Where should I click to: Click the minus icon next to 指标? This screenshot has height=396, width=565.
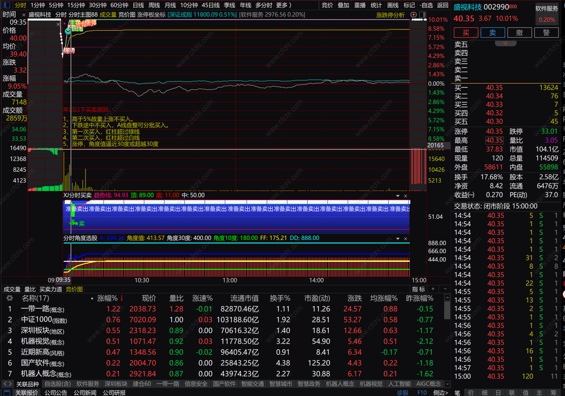(445, 289)
